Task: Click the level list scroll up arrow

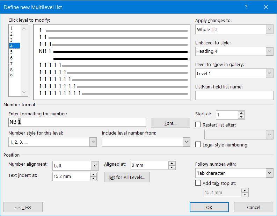Action: tap(24, 28)
